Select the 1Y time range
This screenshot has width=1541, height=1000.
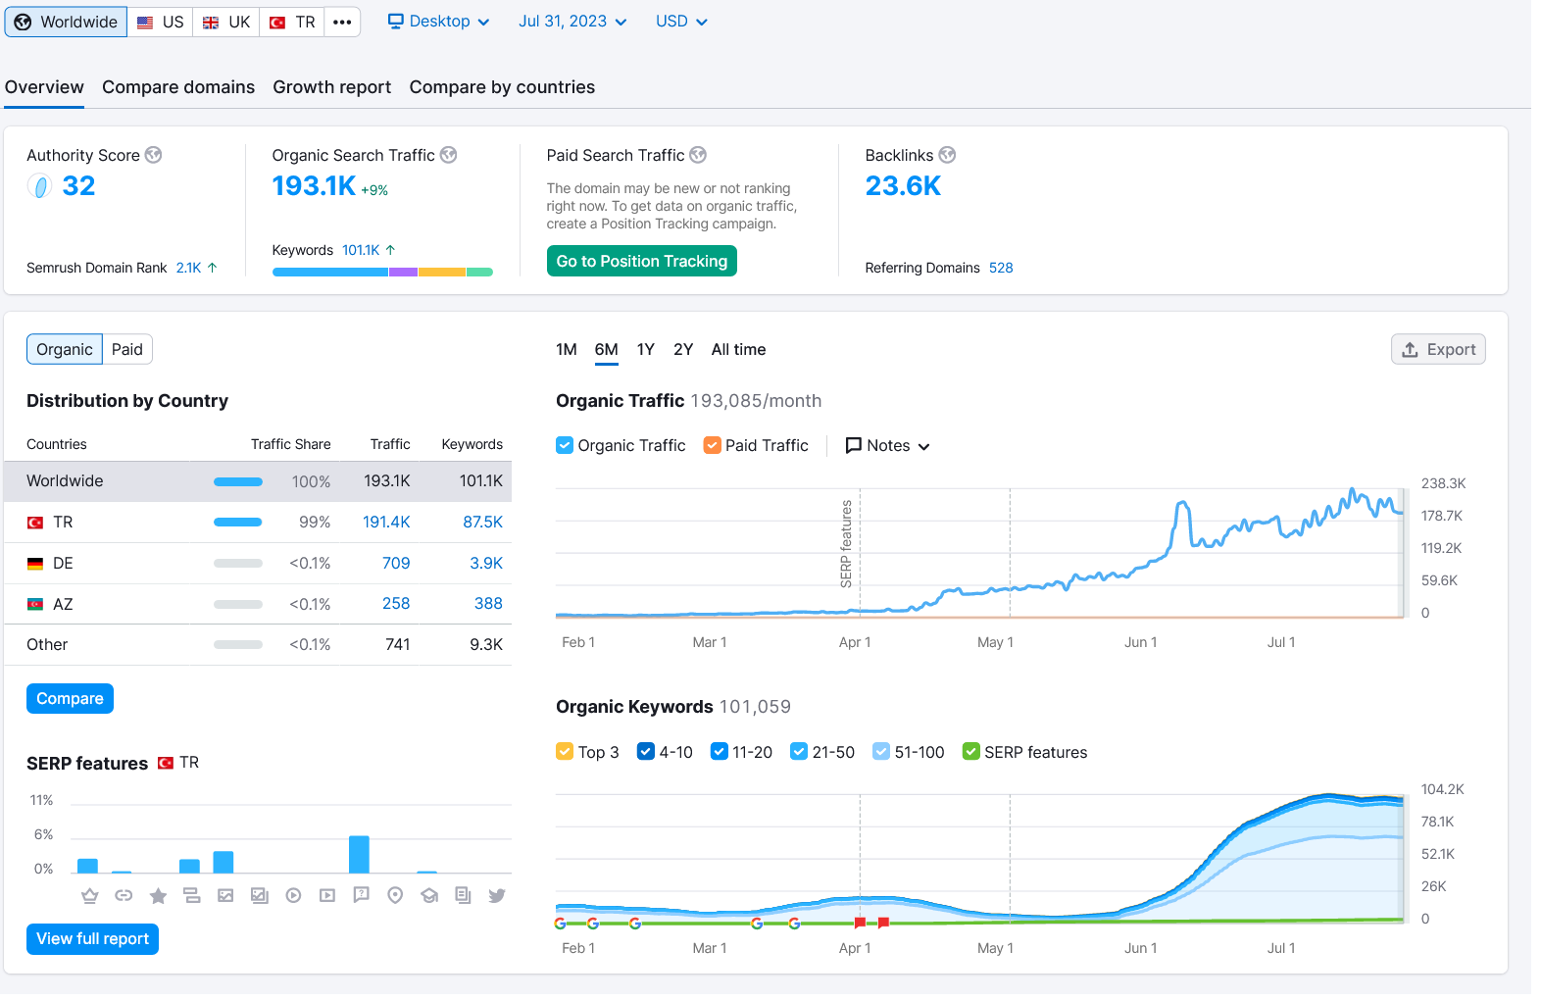pos(645,350)
